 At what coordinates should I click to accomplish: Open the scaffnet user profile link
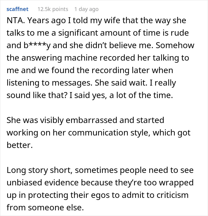click(18, 9)
